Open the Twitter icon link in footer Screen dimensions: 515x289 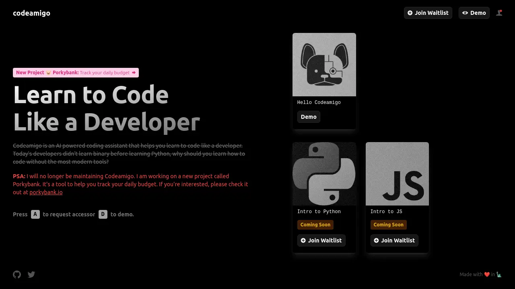click(x=31, y=275)
